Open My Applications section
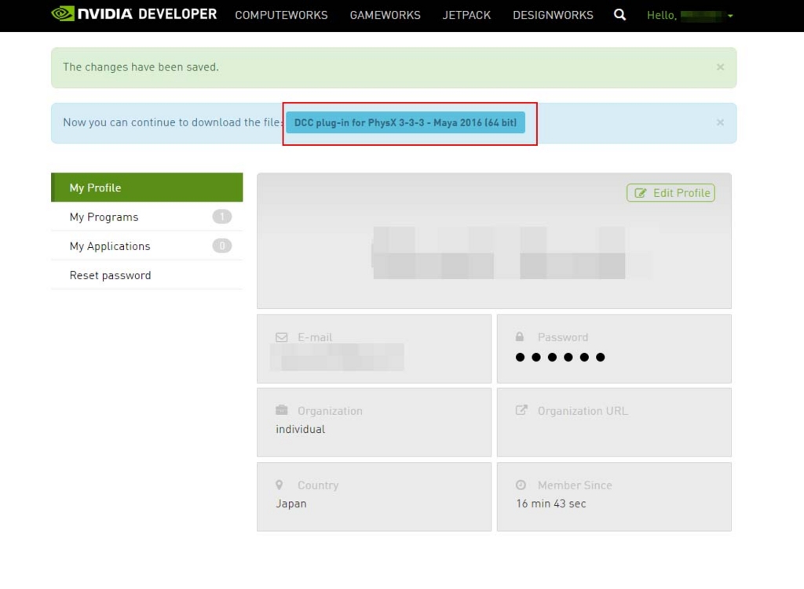 pos(147,245)
